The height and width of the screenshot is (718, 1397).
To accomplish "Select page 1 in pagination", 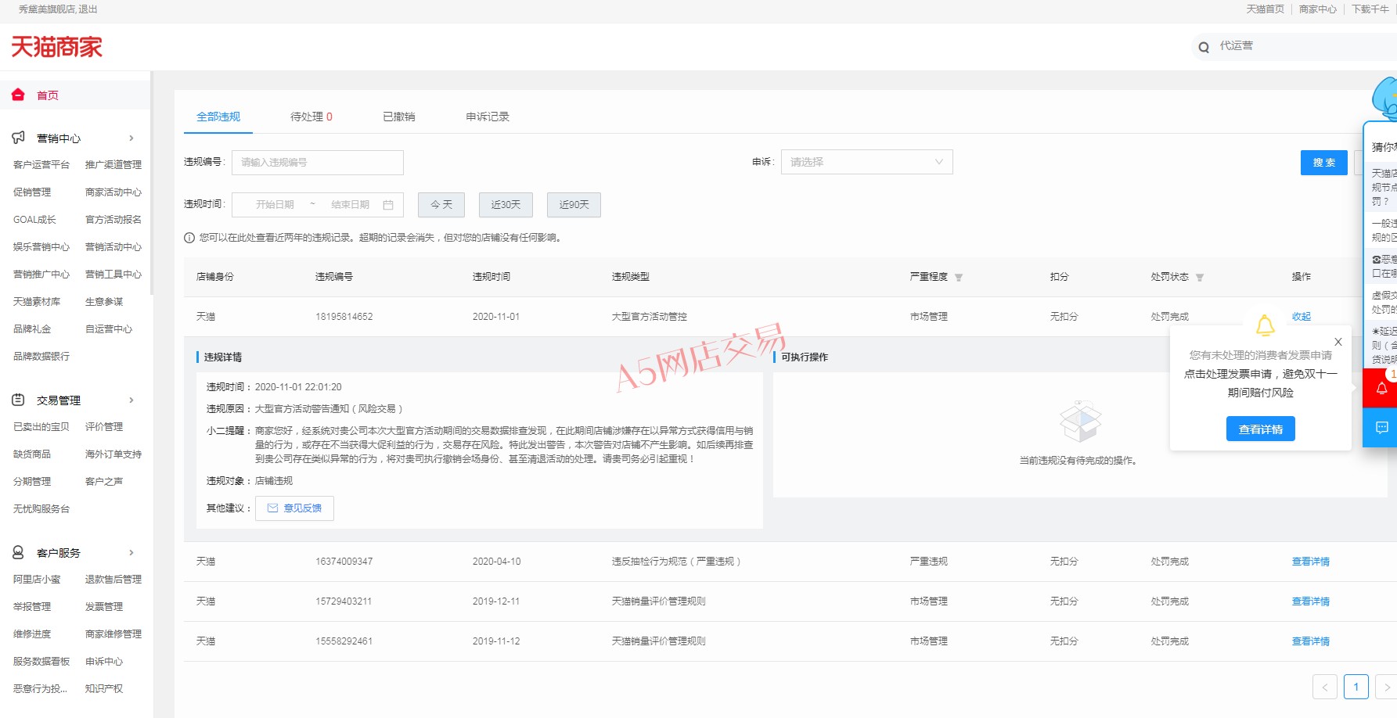I will click(x=1356, y=687).
